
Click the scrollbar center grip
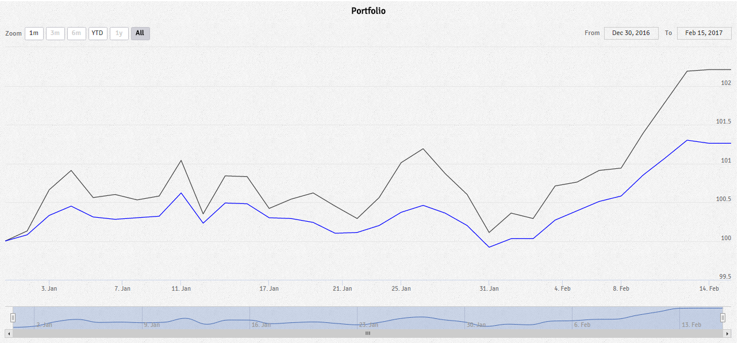click(x=368, y=333)
